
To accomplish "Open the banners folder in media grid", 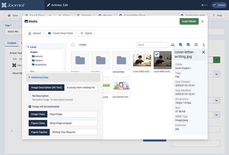I will [80, 60].
